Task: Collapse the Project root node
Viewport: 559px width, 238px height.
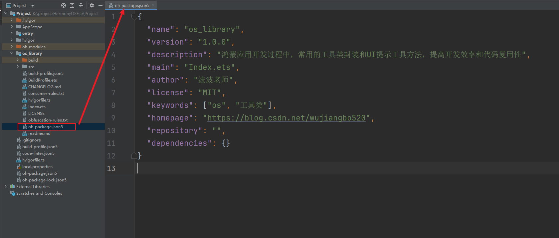Action: 6,13
